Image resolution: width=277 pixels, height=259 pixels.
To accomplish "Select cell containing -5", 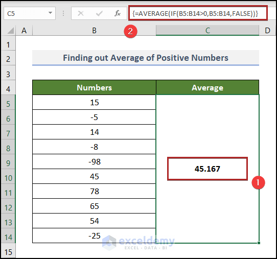I will pyautogui.click(x=94, y=117).
